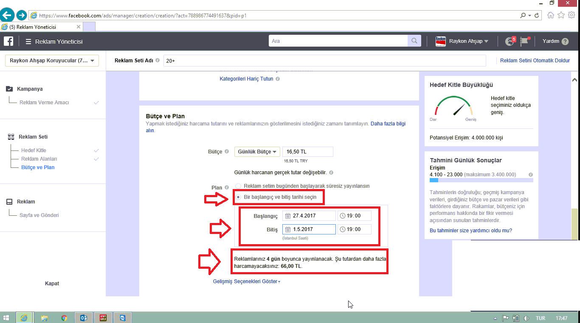Click the clock icon beside Bitiş time
Image resolution: width=580 pixels, height=323 pixels.
pos(343,229)
